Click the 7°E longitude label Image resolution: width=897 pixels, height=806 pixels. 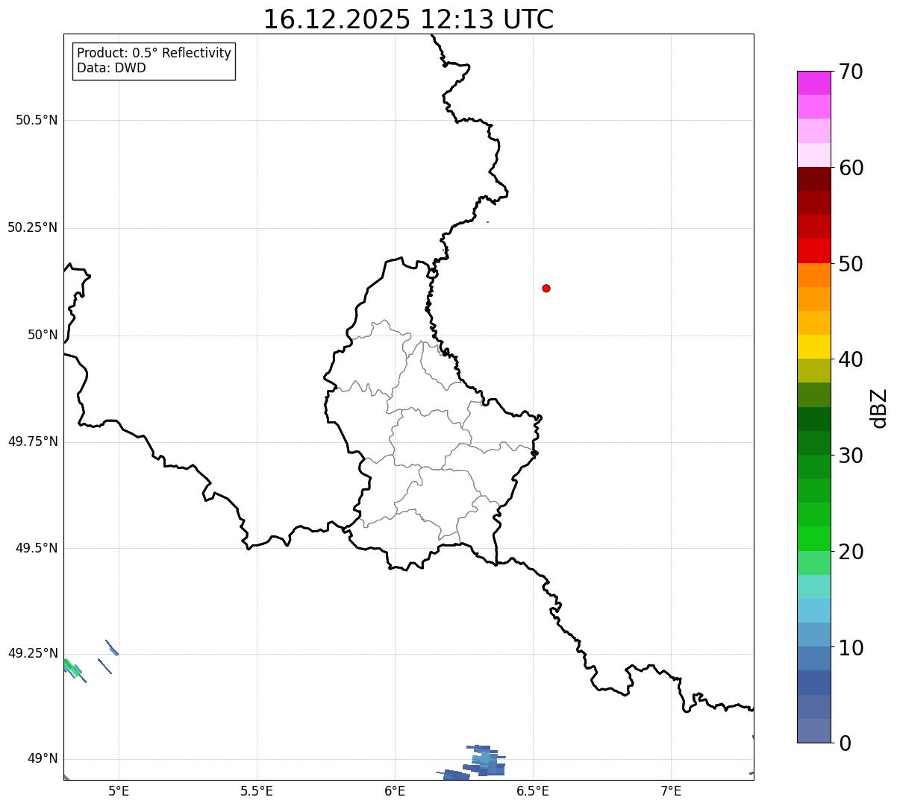pyautogui.click(x=671, y=790)
